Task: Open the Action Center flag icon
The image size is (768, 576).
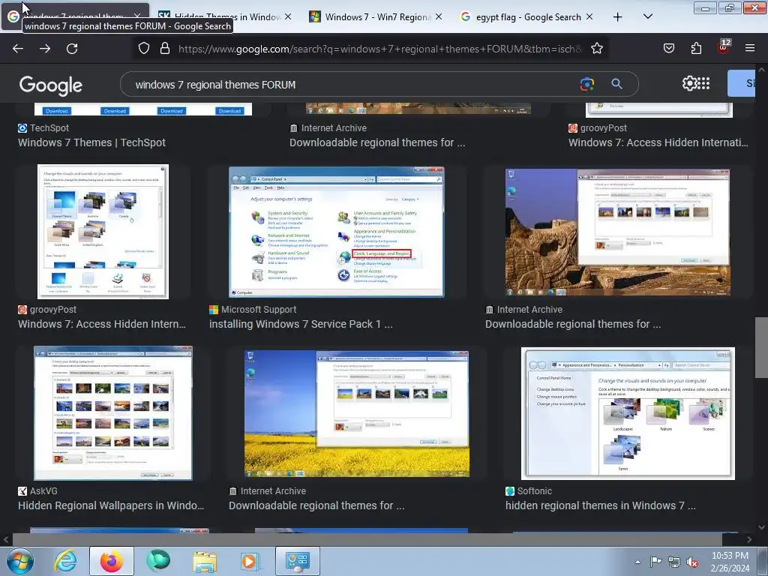Action: [655, 562]
